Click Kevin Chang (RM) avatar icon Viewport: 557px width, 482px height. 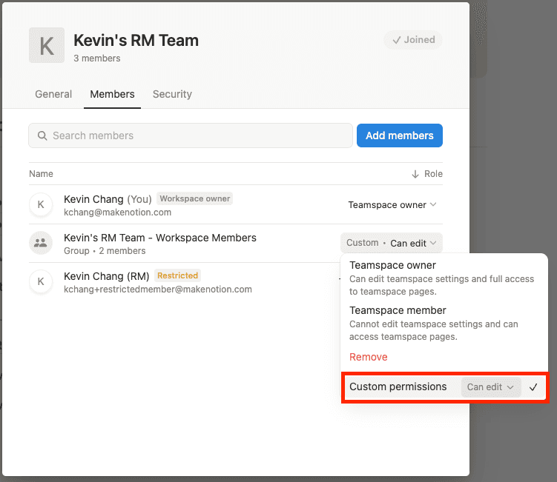click(x=40, y=281)
